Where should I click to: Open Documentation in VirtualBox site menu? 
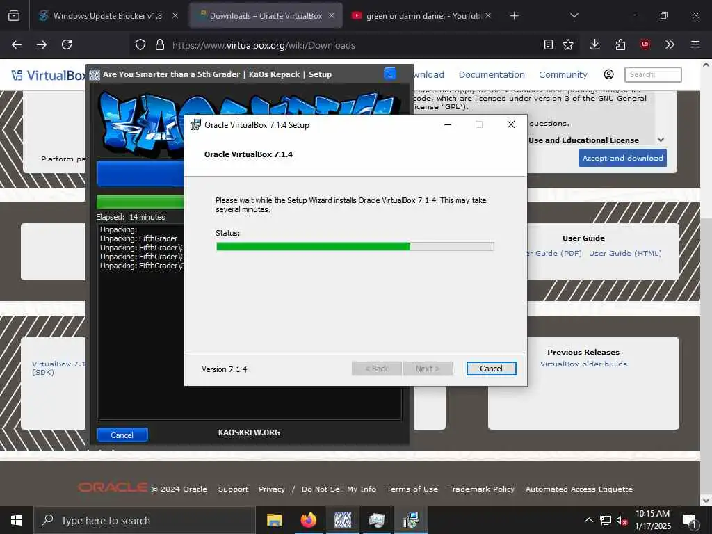point(492,75)
